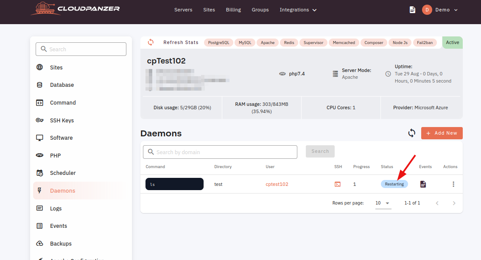This screenshot has width=481, height=260.
Task: Click the Provider: Microsoft Azure stat
Action: [421, 108]
